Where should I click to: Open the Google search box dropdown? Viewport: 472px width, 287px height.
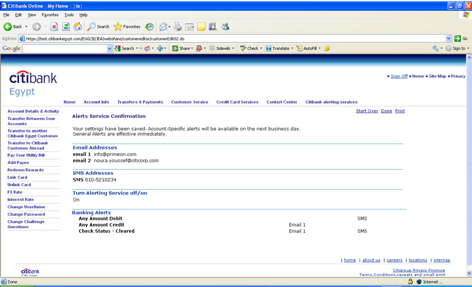point(110,48)
